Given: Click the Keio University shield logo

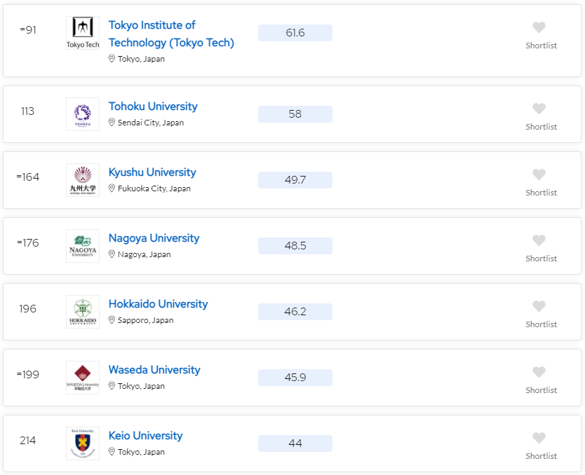Looking at the screenshot, I should coord(83,443).
